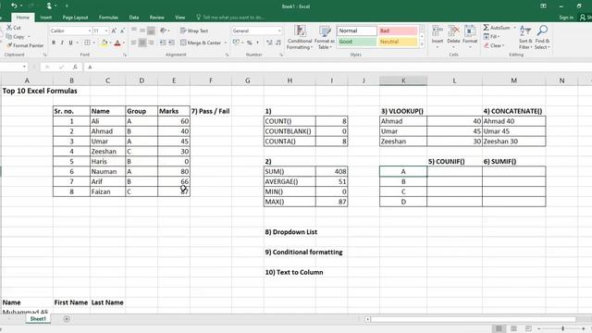
Task: Toggle Middle Align in Alignment group
Action: click(x=142, y=31)
